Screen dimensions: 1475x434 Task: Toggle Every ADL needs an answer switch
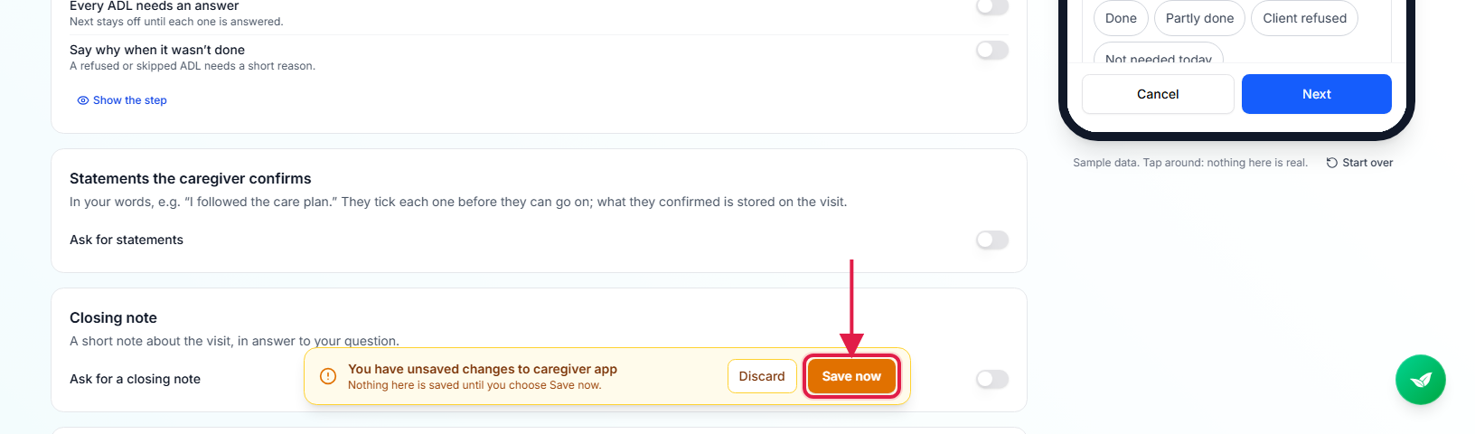pyautogui.click(x=992, y=6)
